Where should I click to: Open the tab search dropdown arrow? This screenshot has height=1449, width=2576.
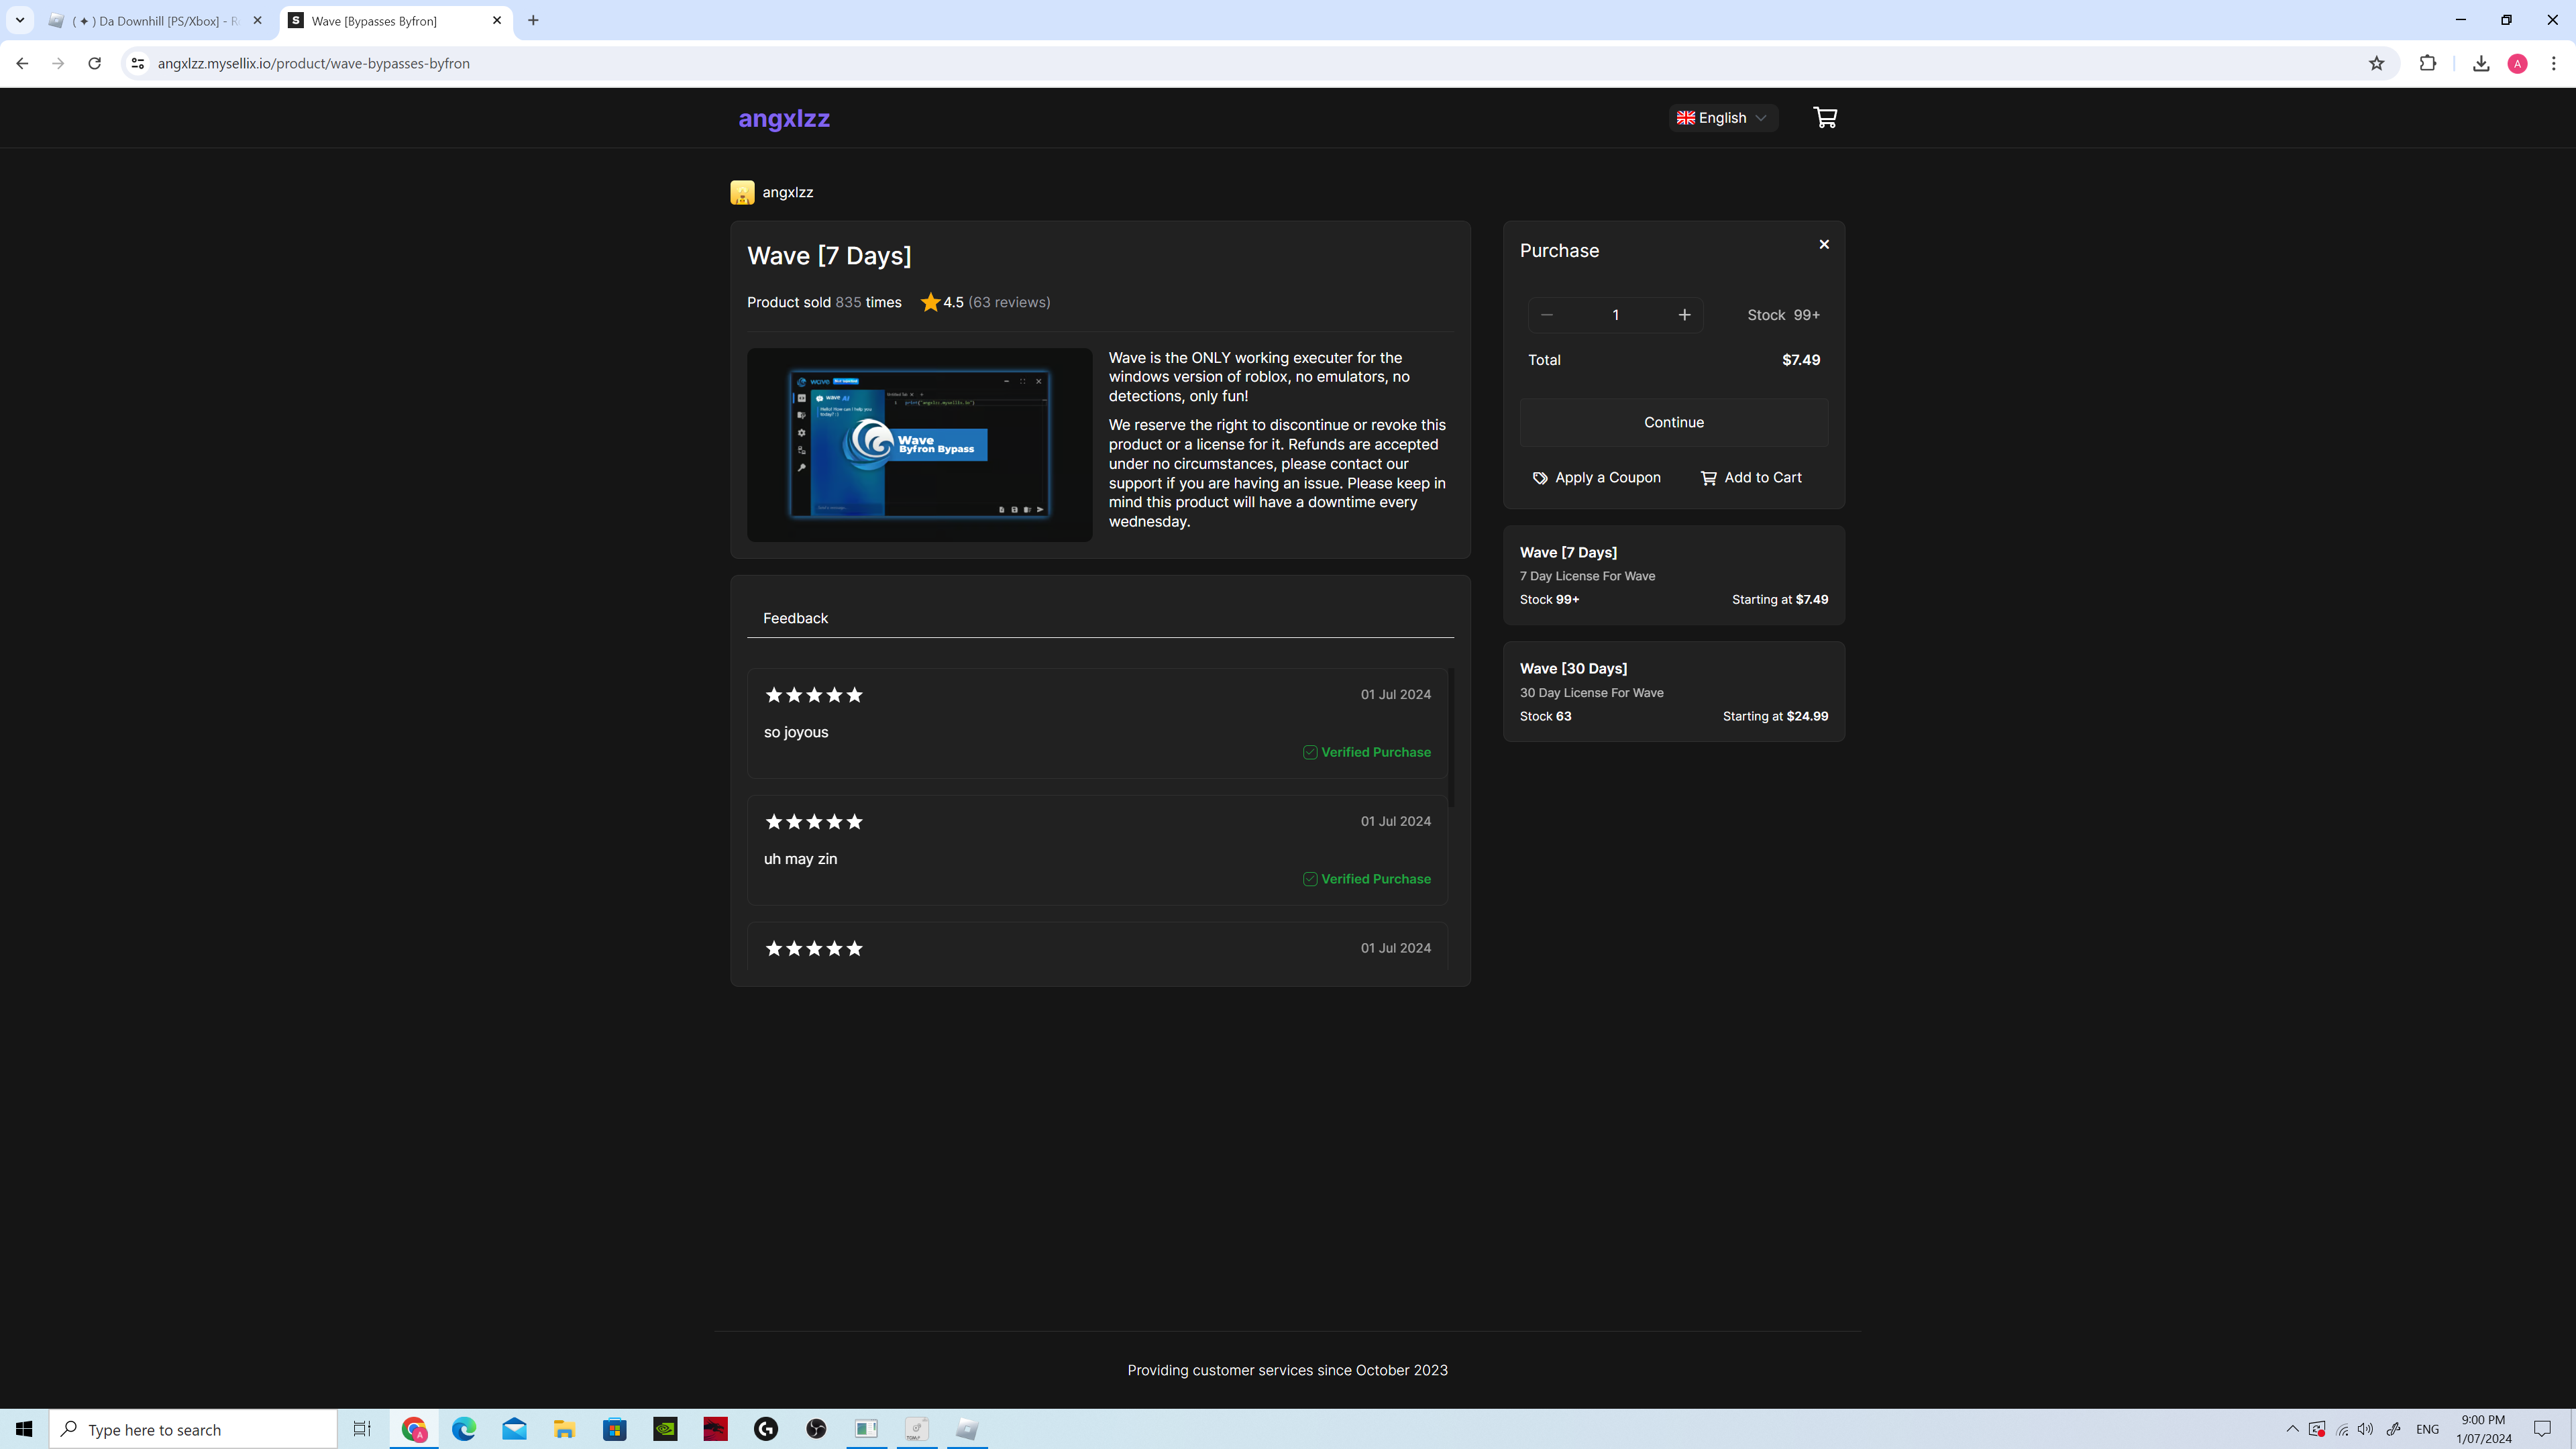(19, 20)
